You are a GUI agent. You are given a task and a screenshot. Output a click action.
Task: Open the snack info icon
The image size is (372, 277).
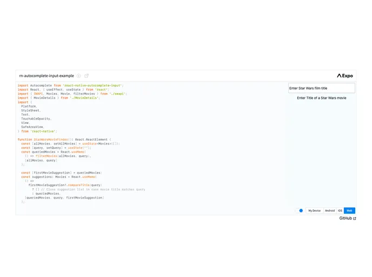click(x=79, y=76)
